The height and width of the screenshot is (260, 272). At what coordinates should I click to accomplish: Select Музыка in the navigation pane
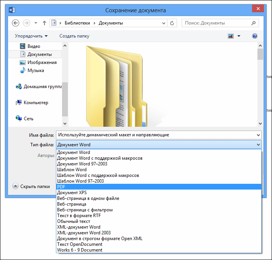[36, 70]
